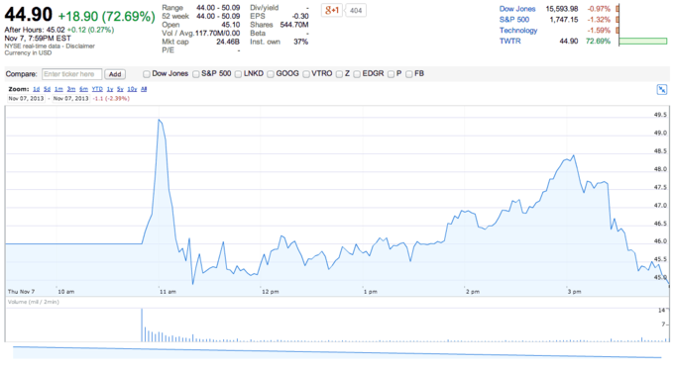Click the Add compare button
Screen dimensions: 674x370
115,74
